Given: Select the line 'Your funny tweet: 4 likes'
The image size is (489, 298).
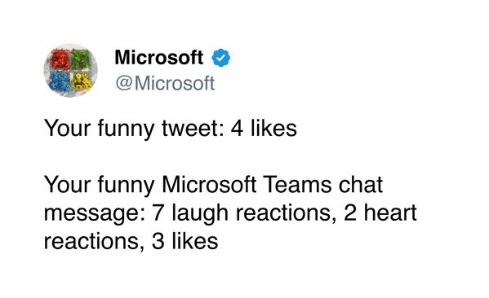Looking at the screenshot, I should (x=171, y=128).
